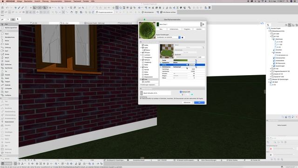Toggle the Gras channel checkbox
Screen dimensions: 298x168
tap(143, 79)
